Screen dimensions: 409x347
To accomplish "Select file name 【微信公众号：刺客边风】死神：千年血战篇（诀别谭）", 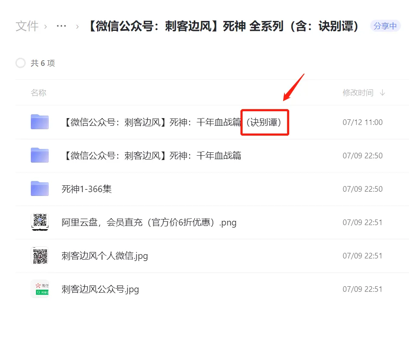I will point(172,122).
